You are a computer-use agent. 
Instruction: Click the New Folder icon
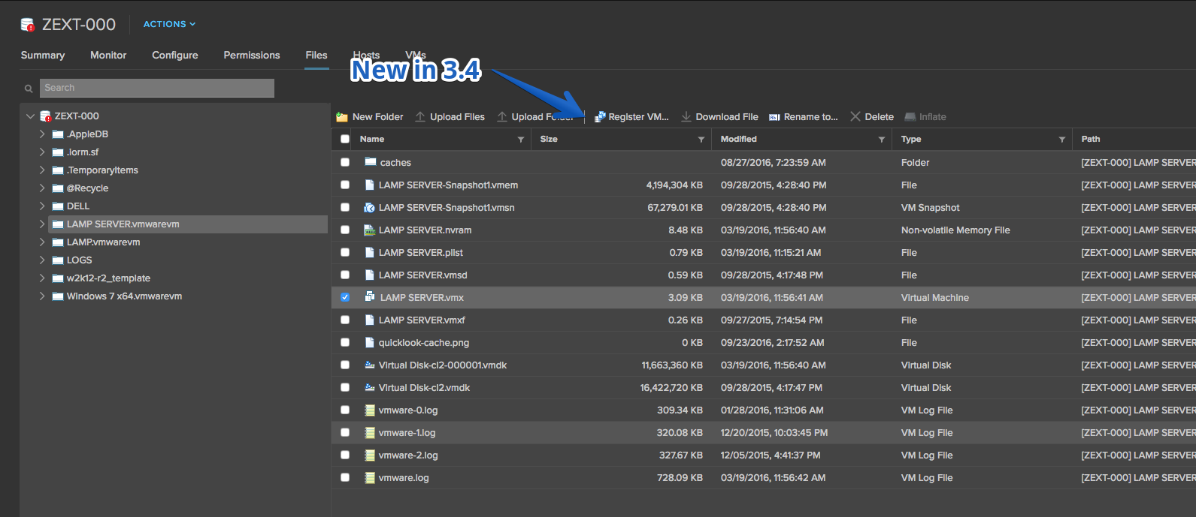(x=342, y=117)
